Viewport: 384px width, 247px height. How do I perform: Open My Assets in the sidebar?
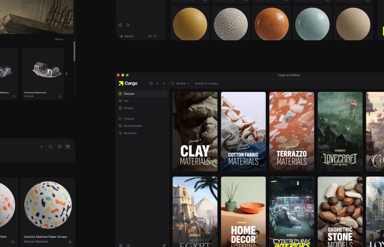point(142,133)
